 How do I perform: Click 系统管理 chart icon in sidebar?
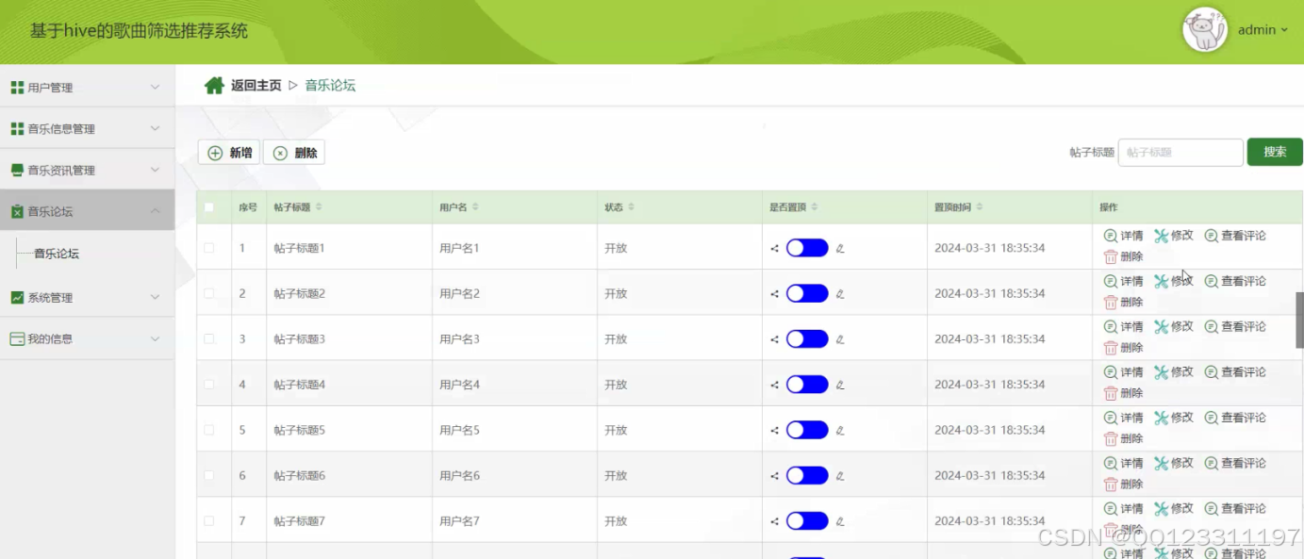coord(17,298)
